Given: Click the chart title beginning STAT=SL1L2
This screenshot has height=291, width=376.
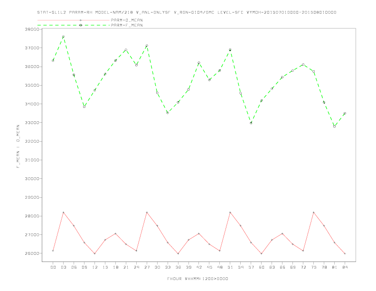Looking at the screenshot, I should [187, 12].
